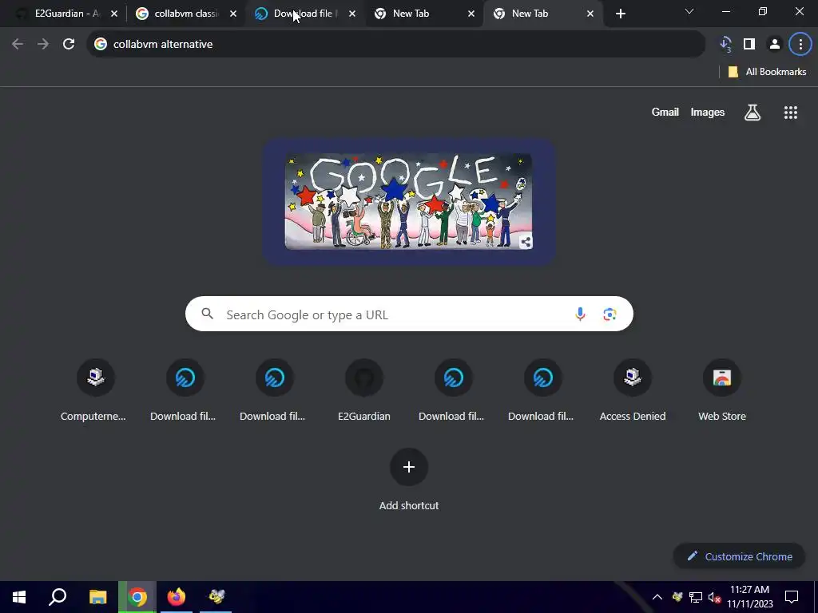Open the tab search dropdown

[689, 11]
